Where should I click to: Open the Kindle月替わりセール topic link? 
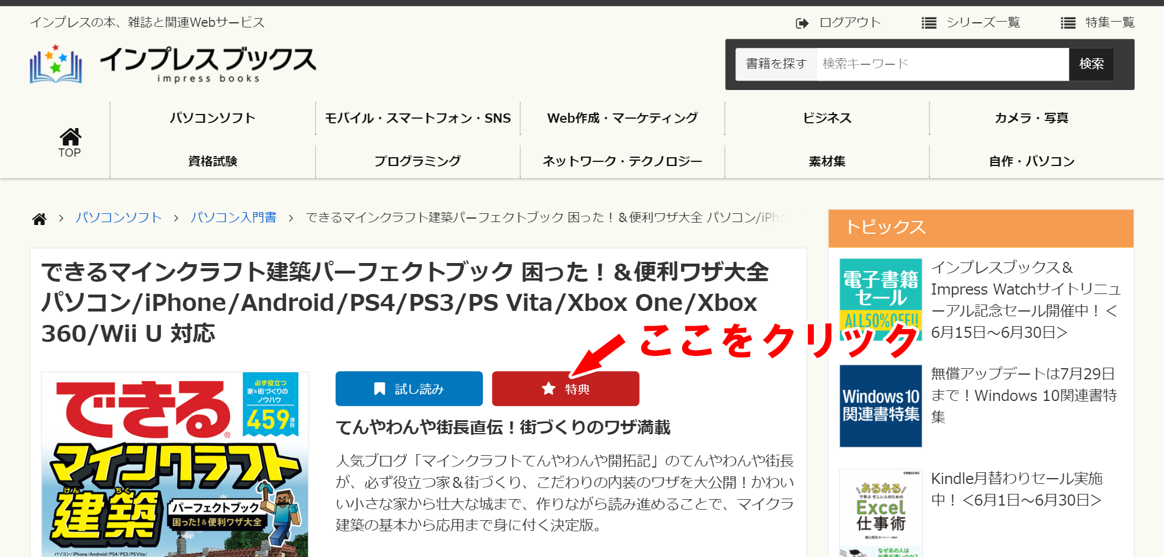click(x=1017, y=489)
